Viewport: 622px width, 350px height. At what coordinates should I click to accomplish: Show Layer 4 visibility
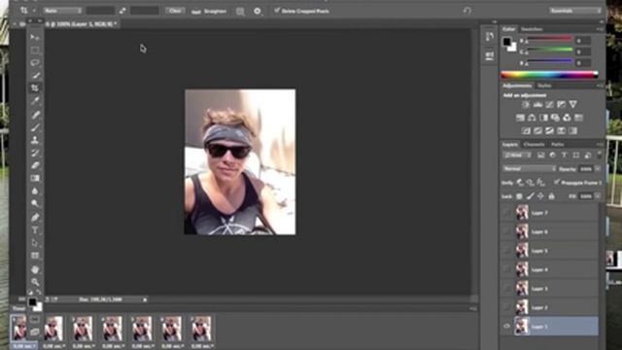pos(506,270)
